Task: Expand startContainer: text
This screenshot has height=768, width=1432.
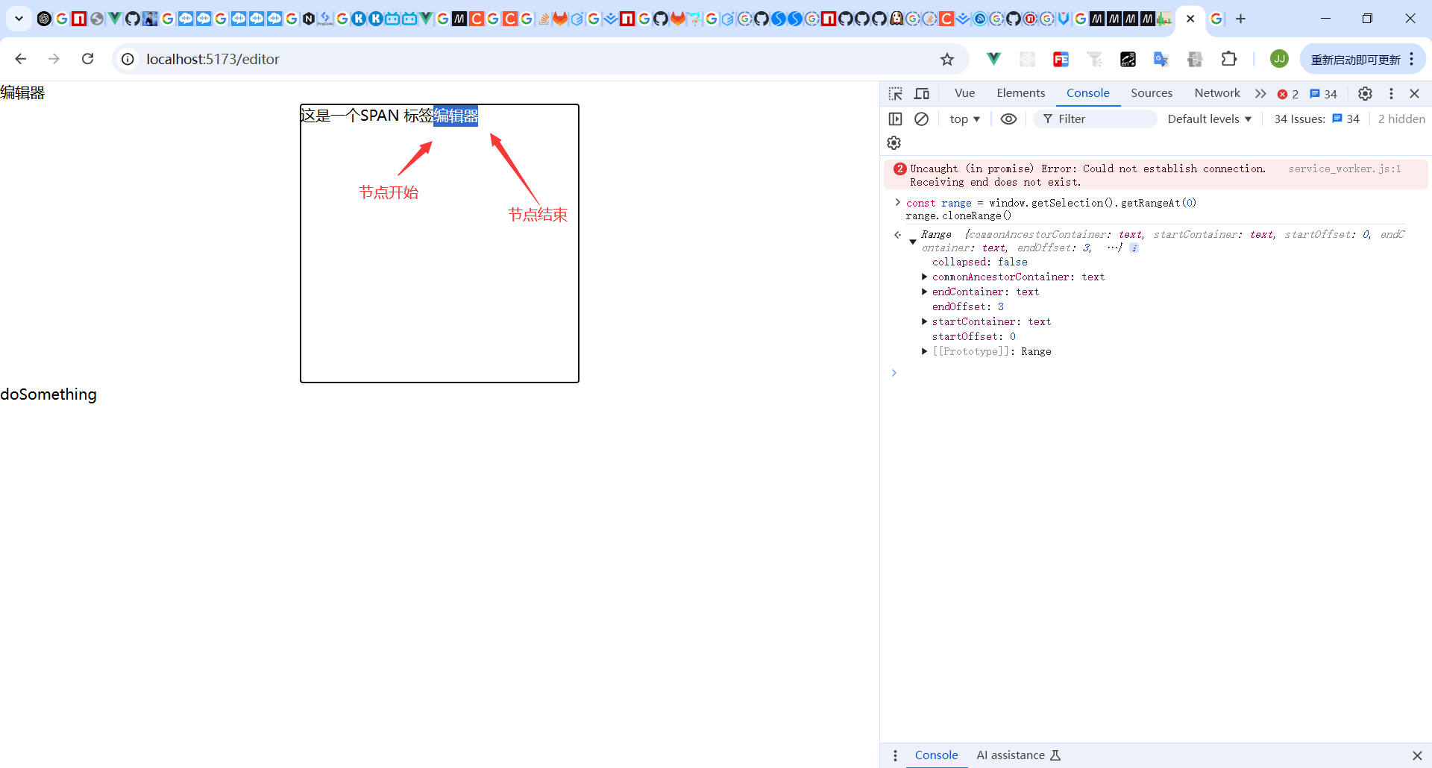Action: [x=924, y=321]
